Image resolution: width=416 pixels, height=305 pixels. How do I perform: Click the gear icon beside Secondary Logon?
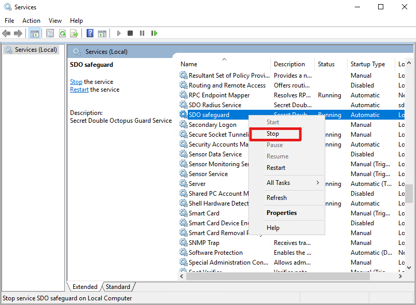coord(183,124)
